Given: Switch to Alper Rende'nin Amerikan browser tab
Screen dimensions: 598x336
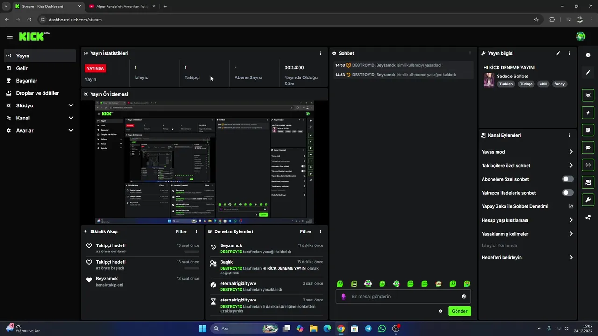Looking at the screenshot, I should pyautogui.click(x=123, y=7).
